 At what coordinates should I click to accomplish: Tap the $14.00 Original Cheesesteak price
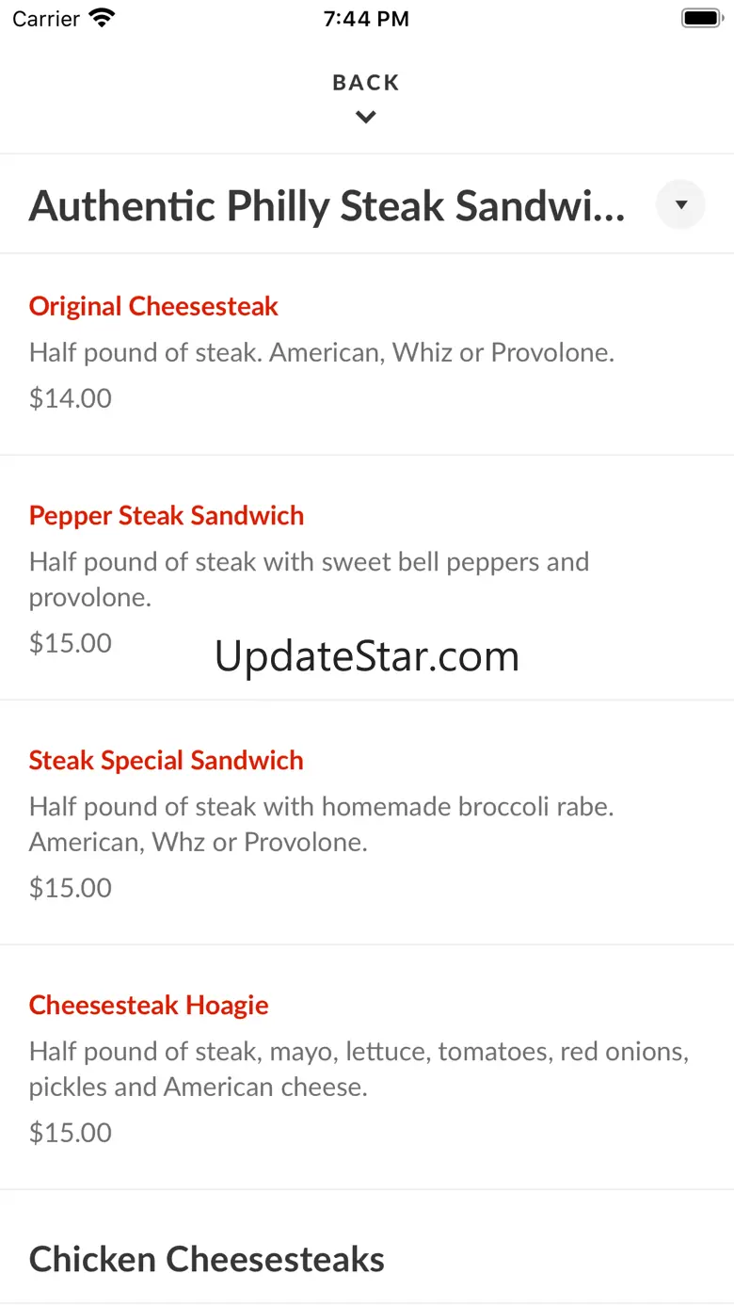[71, 398]
